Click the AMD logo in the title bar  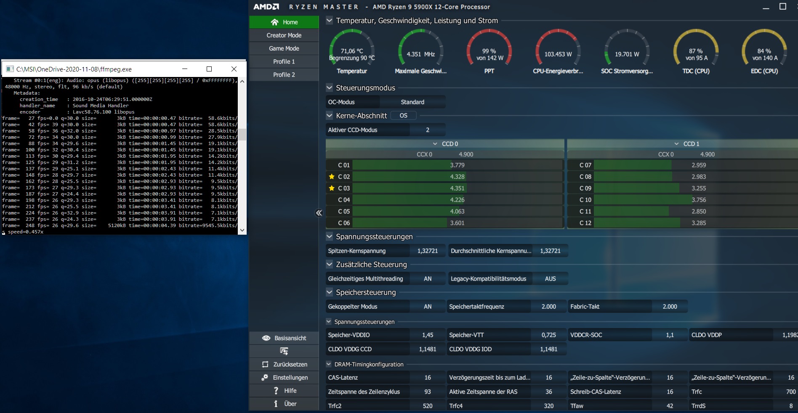[266, 7]
